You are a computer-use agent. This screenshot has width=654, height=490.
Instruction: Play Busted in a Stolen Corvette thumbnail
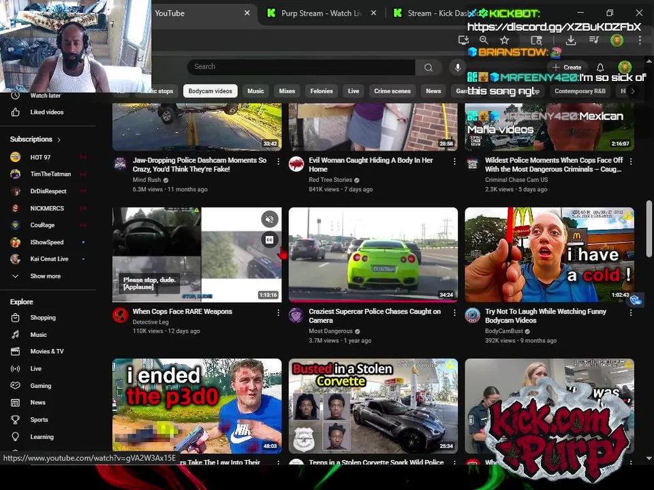[x=373, y=406]
